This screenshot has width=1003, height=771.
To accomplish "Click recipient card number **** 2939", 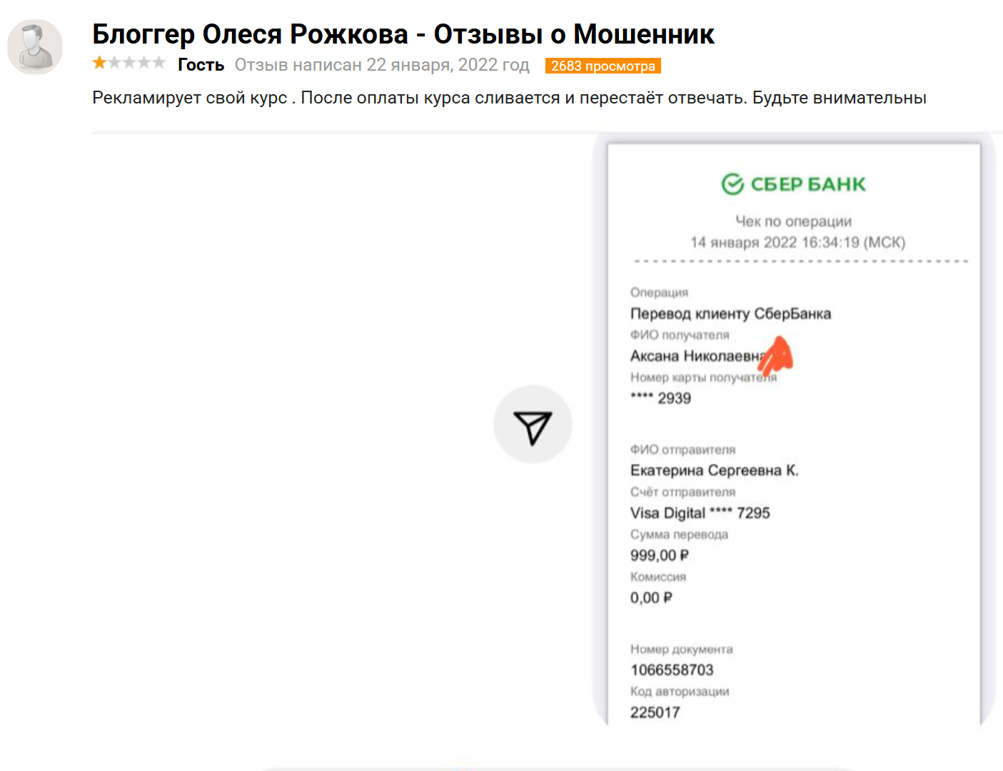I will [x=660, y=398].
